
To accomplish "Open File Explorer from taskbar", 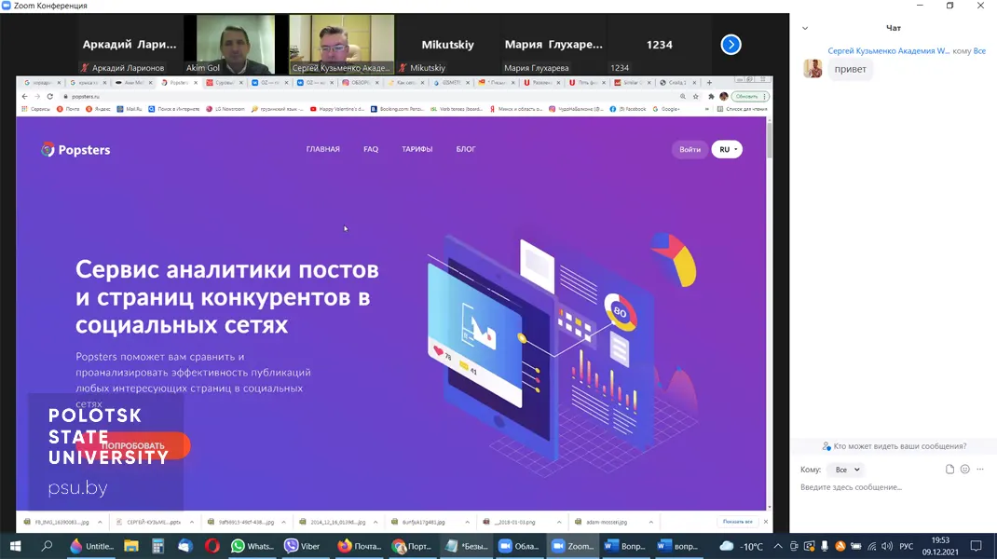I will coord(131,546).
